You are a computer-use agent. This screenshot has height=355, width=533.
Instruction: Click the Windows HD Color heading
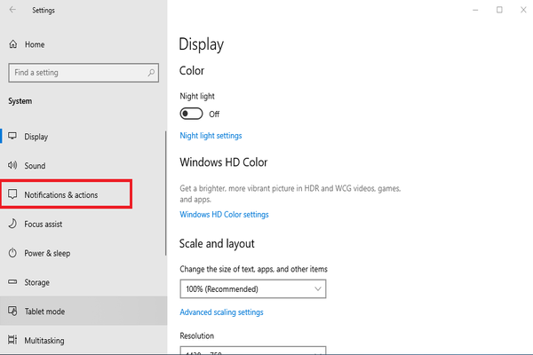pyautogui.click(x=223, y=162)
